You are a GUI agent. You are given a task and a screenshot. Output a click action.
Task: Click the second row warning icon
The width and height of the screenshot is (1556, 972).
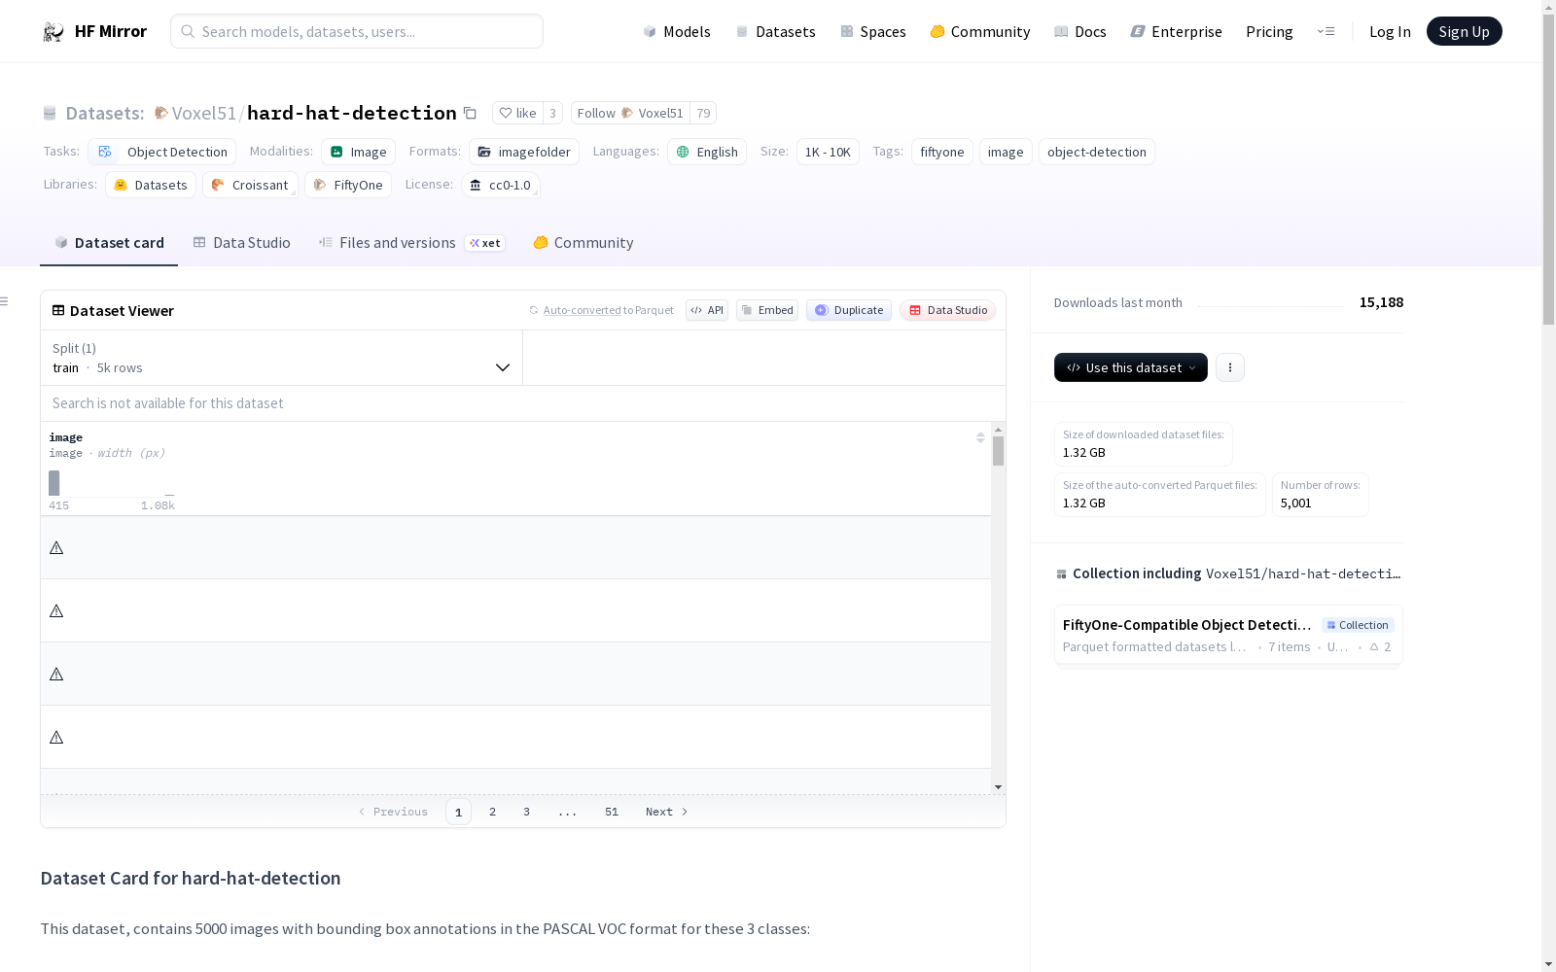pyautogui.click(x=56, y=611)
